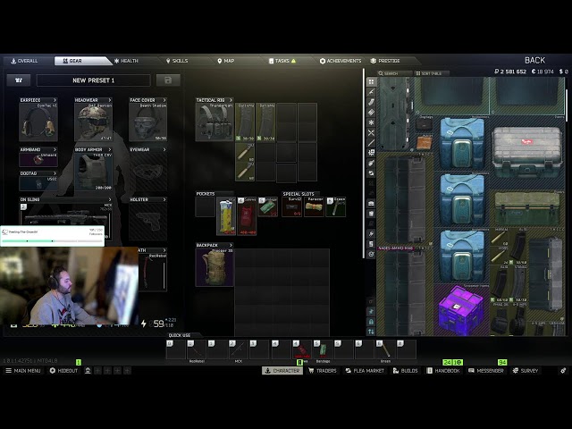Select the tactical rig item thumbnail

coord(214,122)
